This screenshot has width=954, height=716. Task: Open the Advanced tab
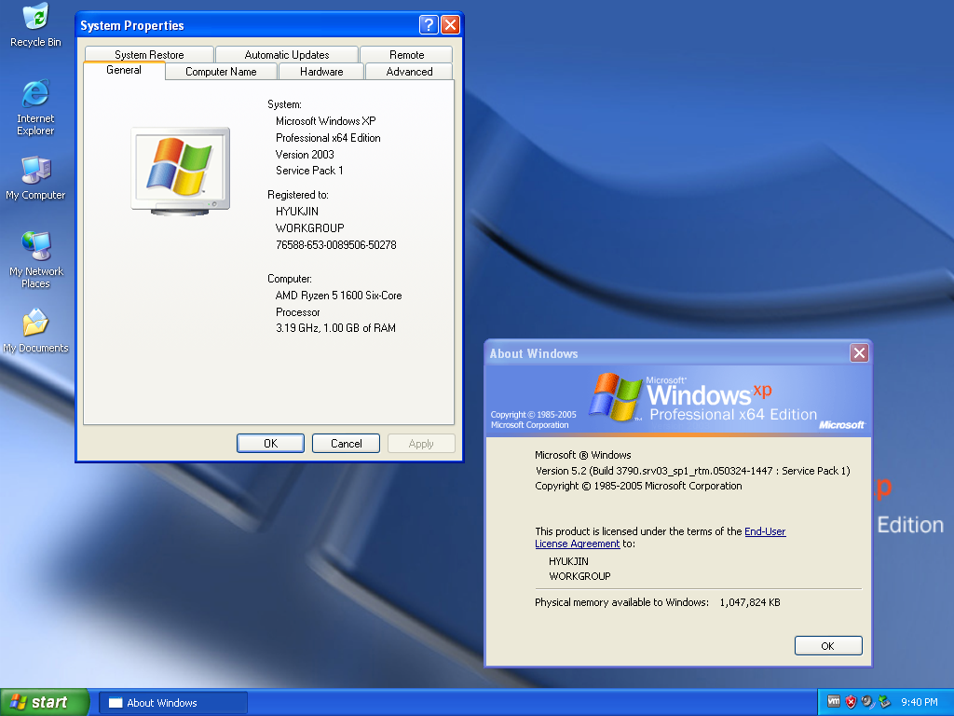pyautogui.click(x=409, y=71)
